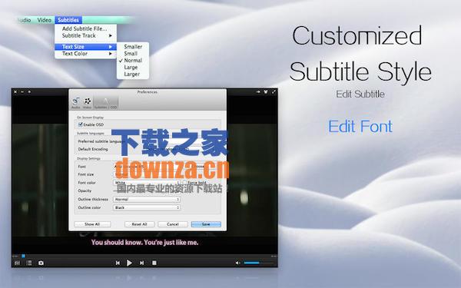This screenshot has width=461, height=288.
Task: Click the icon left of the fullscreen icon
Action: (266, 92)
